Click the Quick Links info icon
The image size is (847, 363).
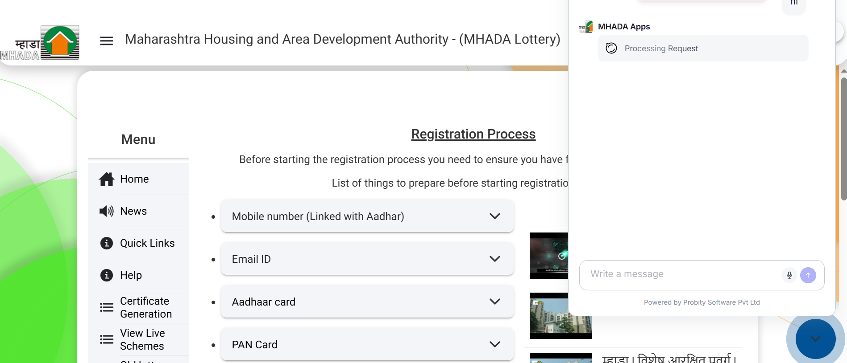(107, 243)
